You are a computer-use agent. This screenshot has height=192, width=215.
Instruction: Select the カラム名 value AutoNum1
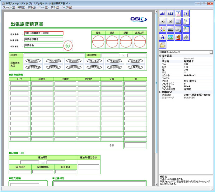[190, 75]
